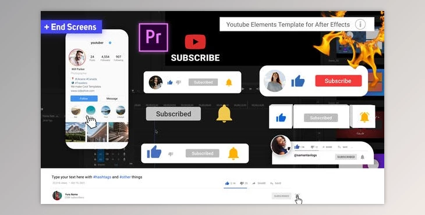Click the thumbs-down in the bottom center bar
Image resolution: width=425 pixels, height=215 pixels.
(171, 154)
